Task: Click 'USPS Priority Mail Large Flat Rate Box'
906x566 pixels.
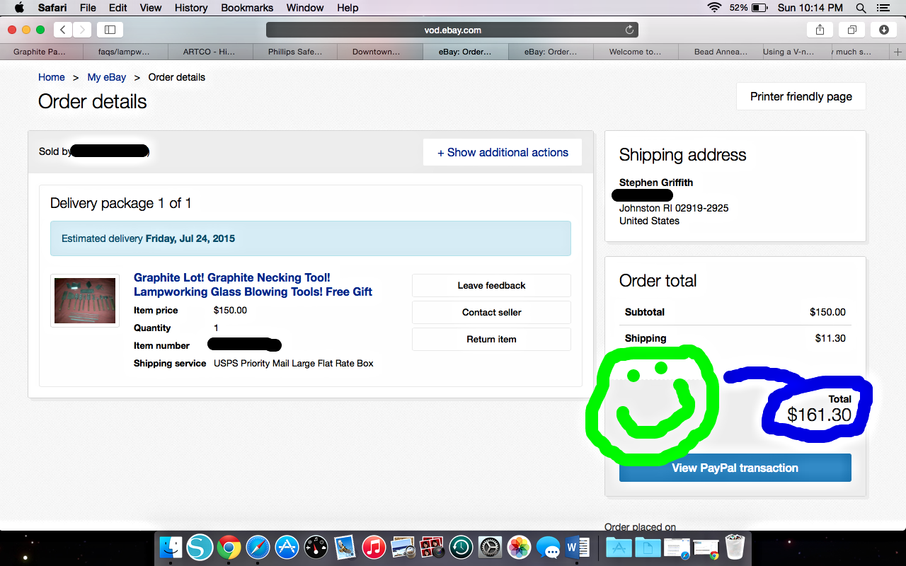Action: click(x=294, y=363)
